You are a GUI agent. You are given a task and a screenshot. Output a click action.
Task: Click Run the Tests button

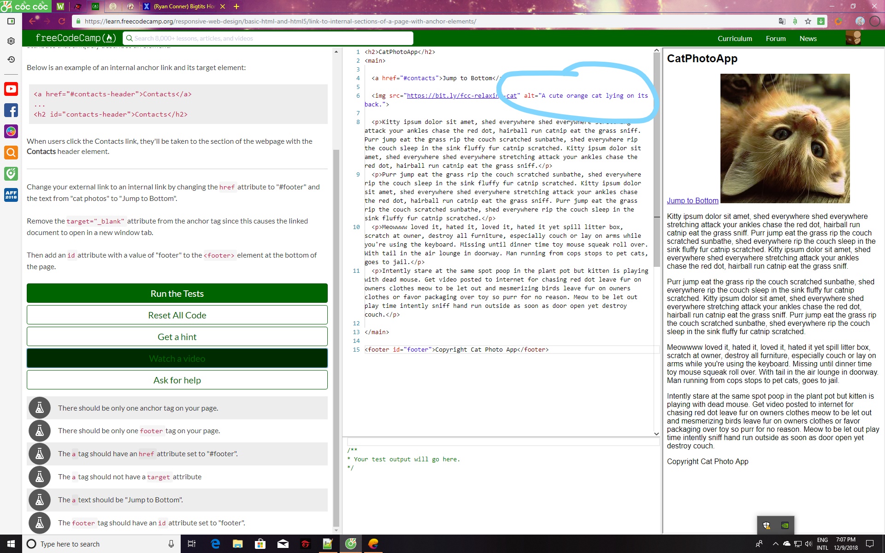[x=177, y=294]
